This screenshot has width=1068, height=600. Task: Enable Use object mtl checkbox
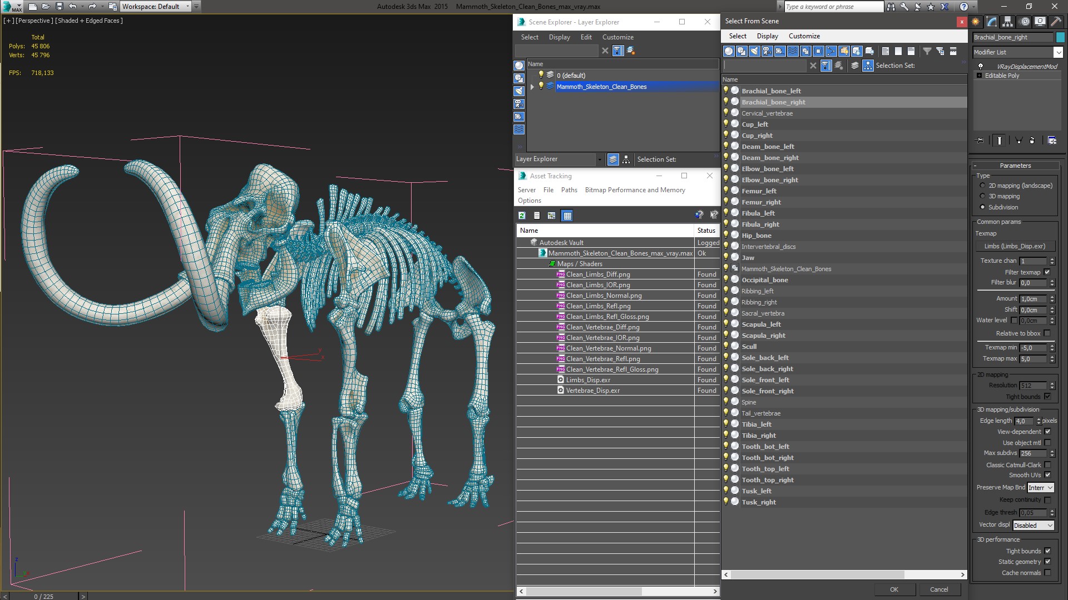pos(1047,443)
